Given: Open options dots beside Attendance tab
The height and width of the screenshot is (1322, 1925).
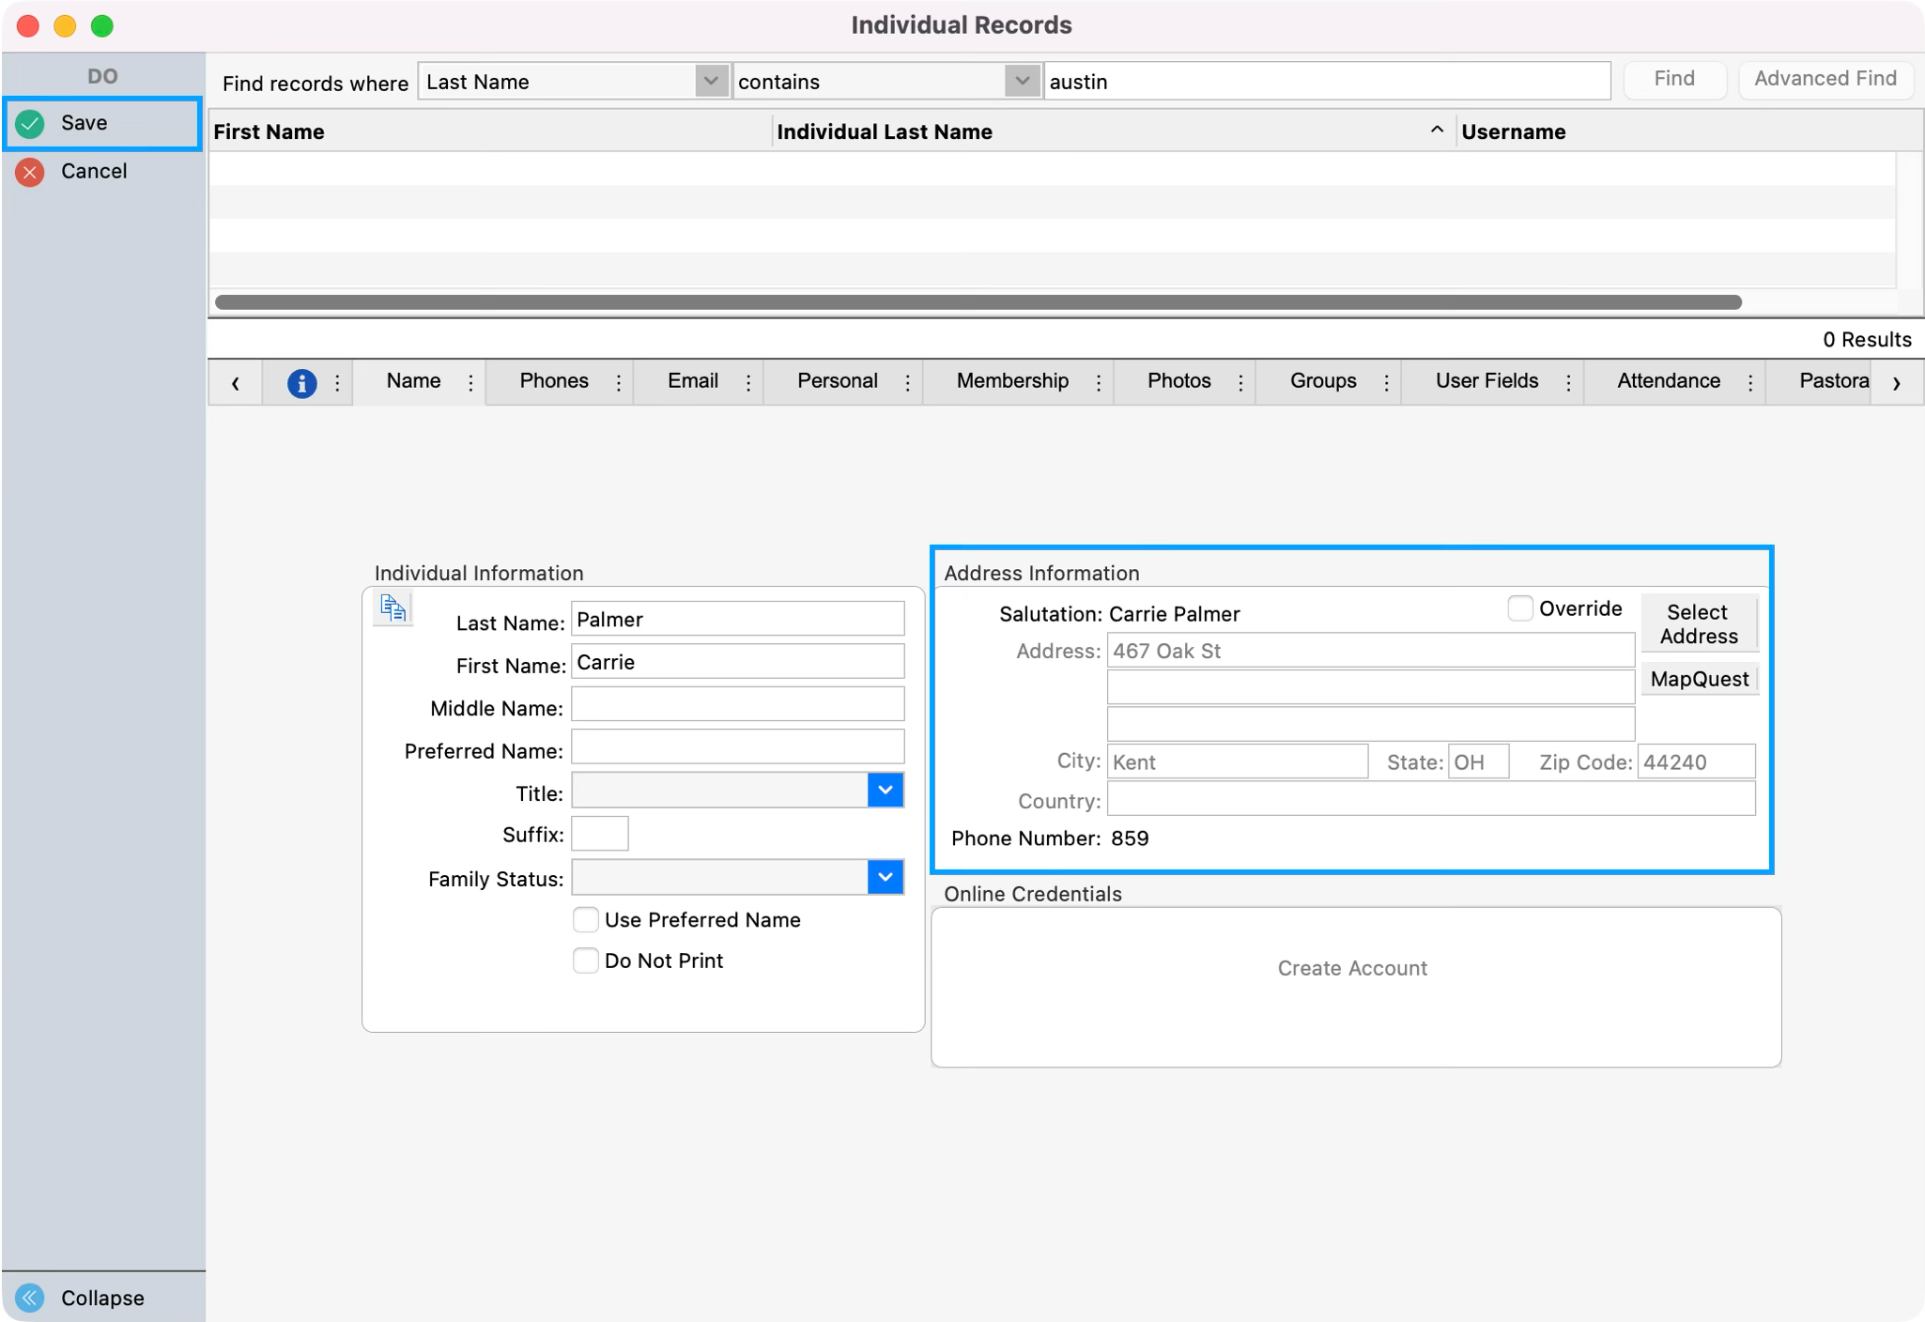Looking at the screenshot, I should click(x=1750, y=382).
